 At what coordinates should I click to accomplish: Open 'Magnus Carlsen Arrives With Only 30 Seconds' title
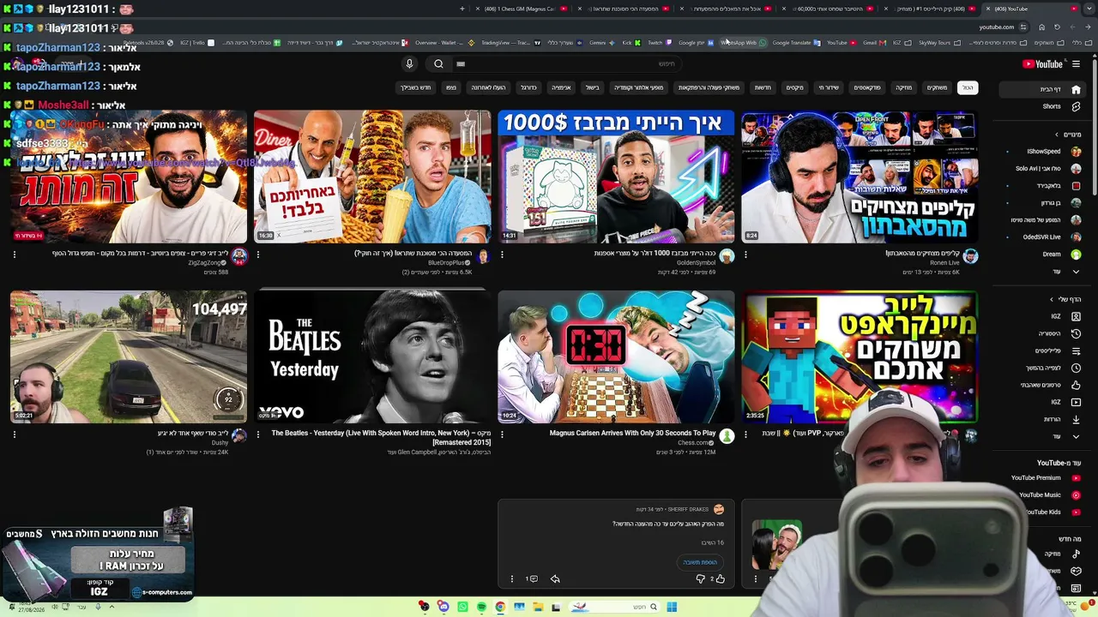pos(632,434)
